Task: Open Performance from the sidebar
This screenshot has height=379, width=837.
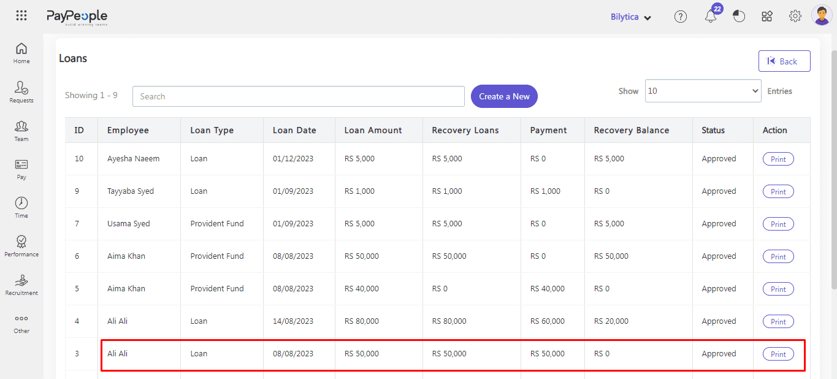Action: (21, 246)
